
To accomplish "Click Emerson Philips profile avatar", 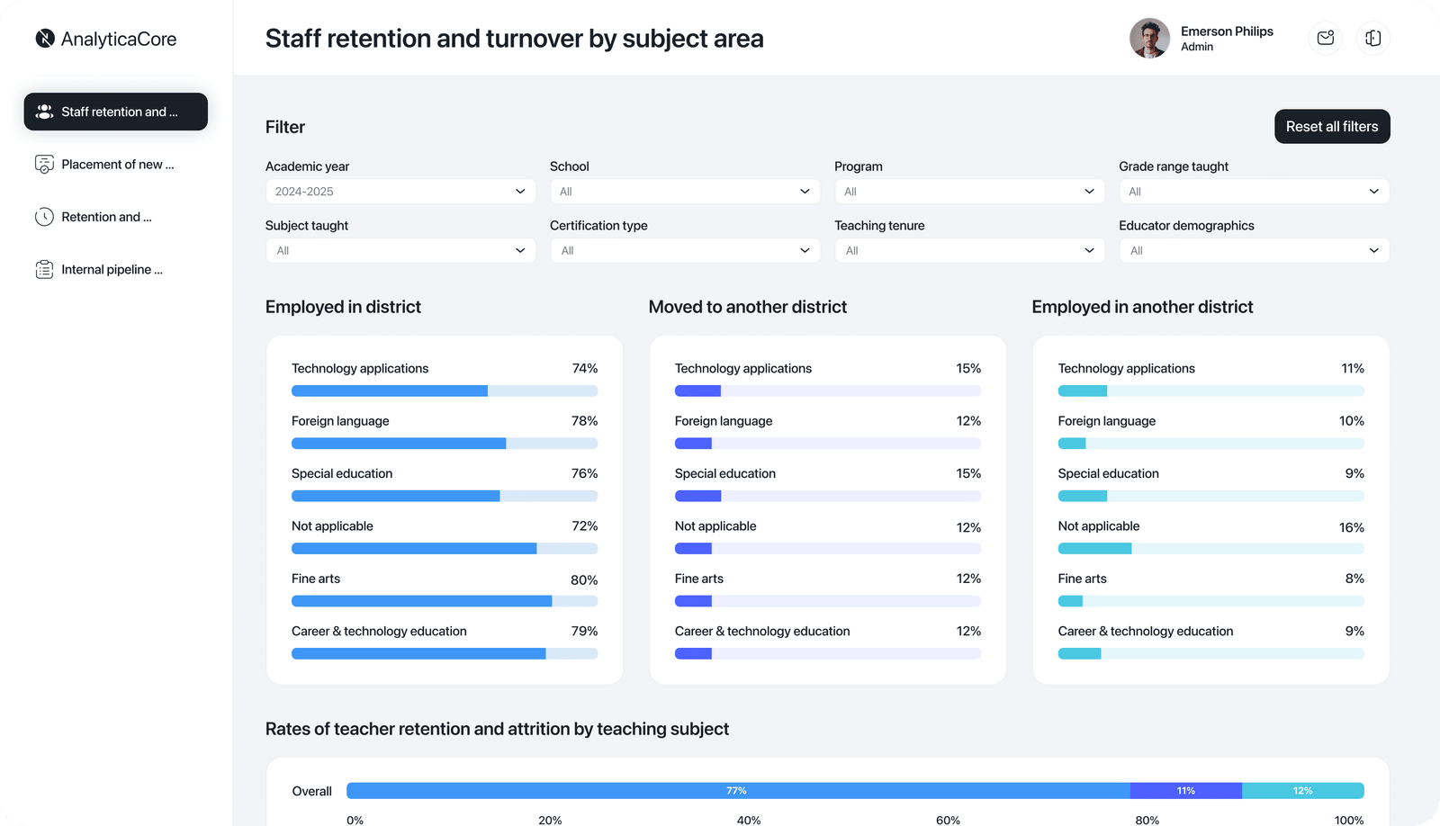I will coord(1149,38).
